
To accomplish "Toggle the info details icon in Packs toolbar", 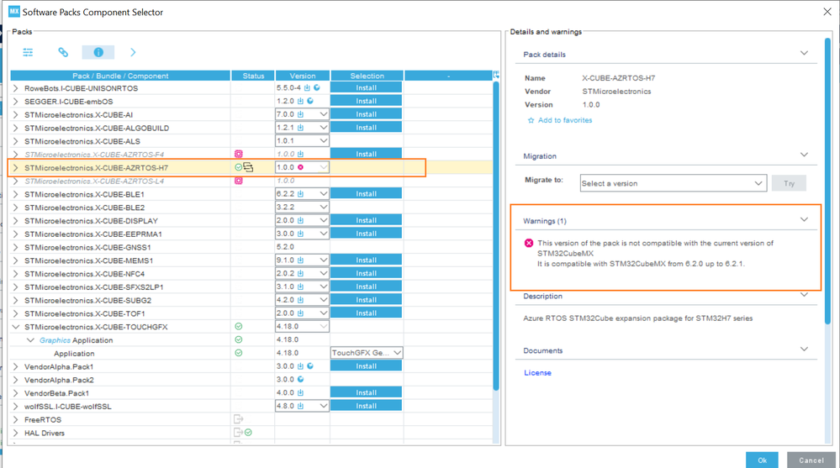I will click(98, 52).
